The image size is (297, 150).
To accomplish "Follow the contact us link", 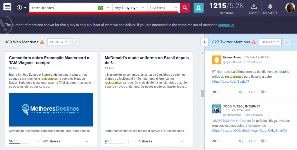I will [x=226, y=25].
